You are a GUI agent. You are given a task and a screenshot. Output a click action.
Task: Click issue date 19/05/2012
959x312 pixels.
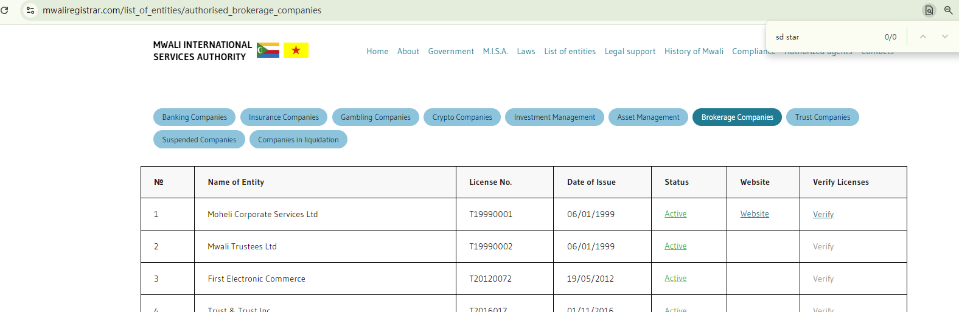pyautogui.click(x=591, y=279)
